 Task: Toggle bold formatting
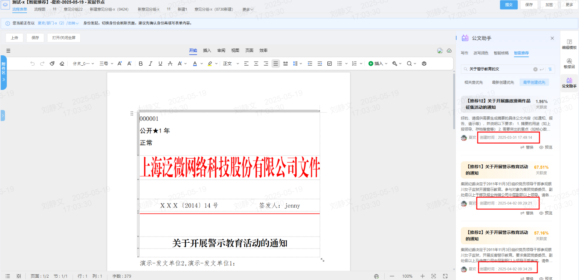pos(141,64)
